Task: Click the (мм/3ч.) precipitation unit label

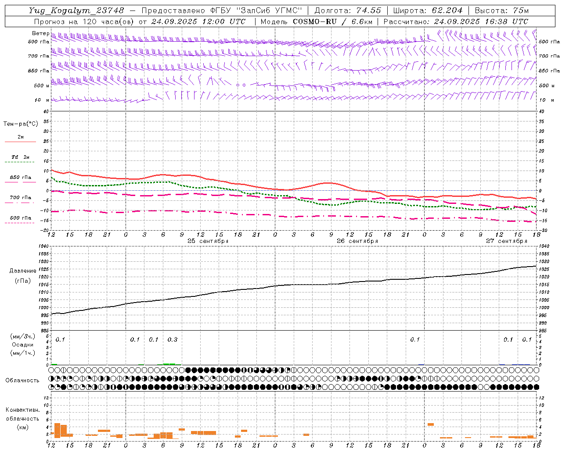Action: click(x=23, y=336)
